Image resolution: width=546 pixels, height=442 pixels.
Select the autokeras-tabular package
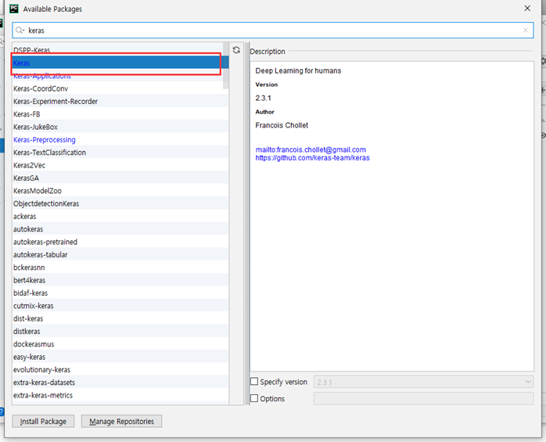click(120, 254)
